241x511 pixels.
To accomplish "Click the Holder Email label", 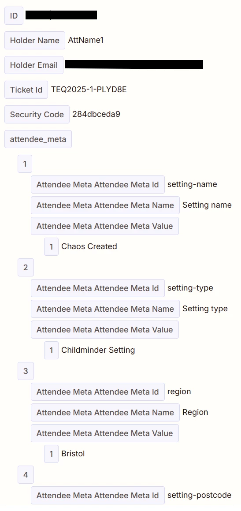I will pyautogui.click(x=33, y=65).
